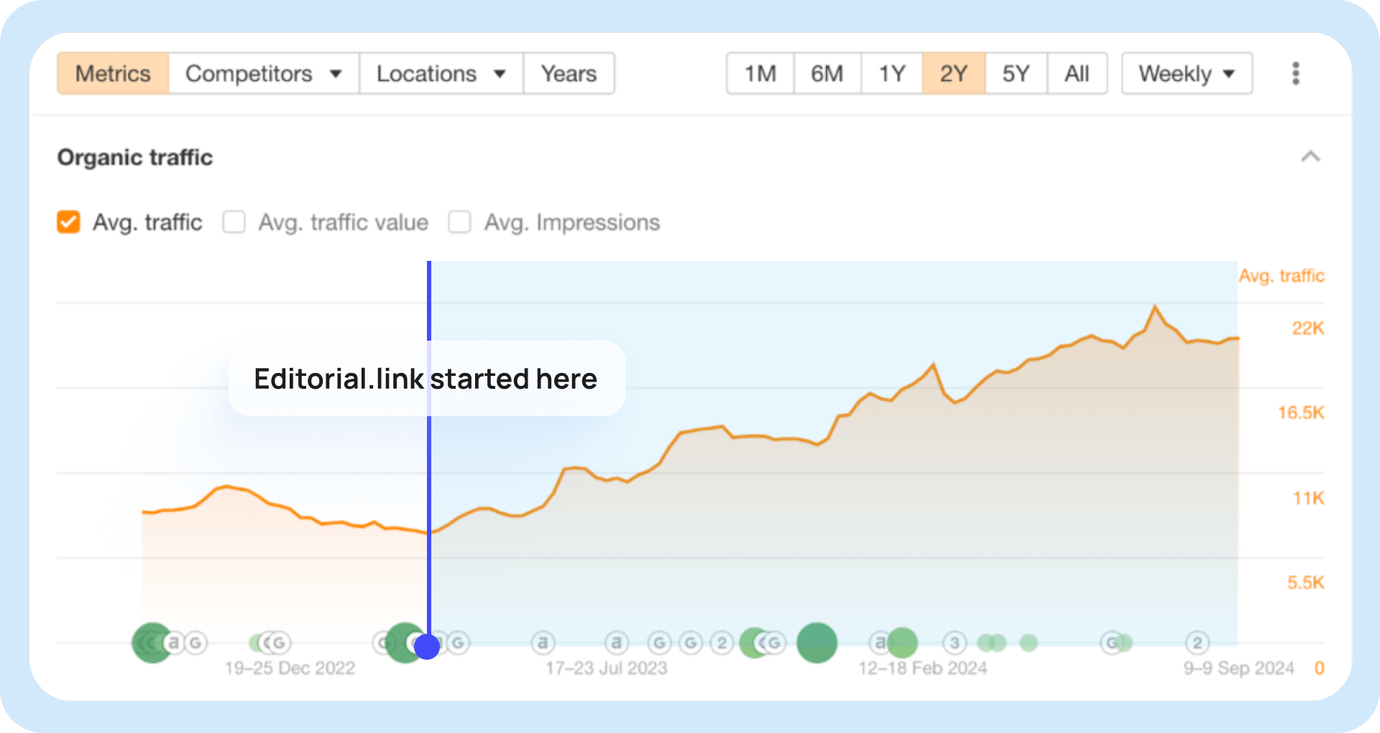Image resolution: width=1380 pixels, height=733 pixels.
Task: Select the 6M time range
Action: pos(827,73)
